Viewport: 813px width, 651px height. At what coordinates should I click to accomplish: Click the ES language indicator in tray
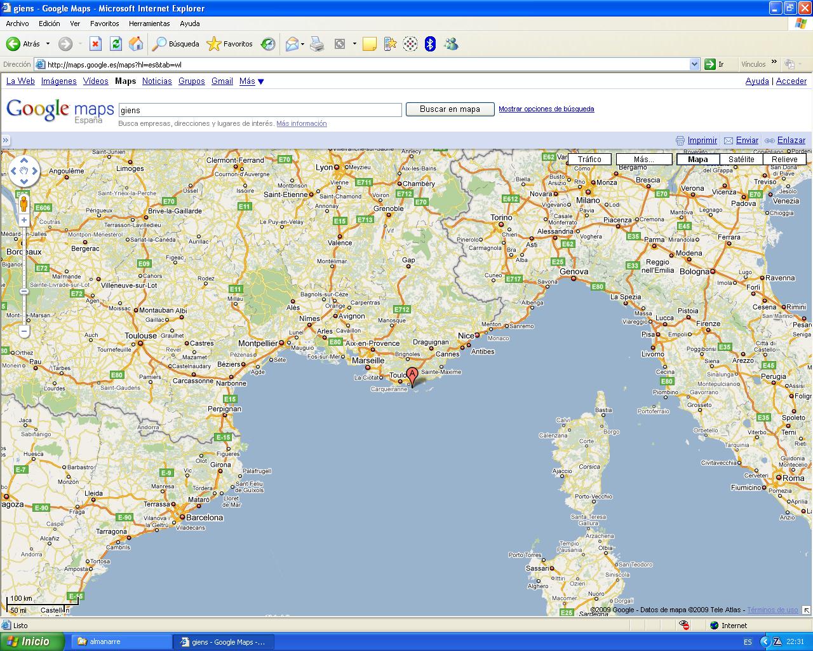(x=748, y=642)
